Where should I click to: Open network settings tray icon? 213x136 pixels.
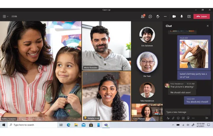183,125
